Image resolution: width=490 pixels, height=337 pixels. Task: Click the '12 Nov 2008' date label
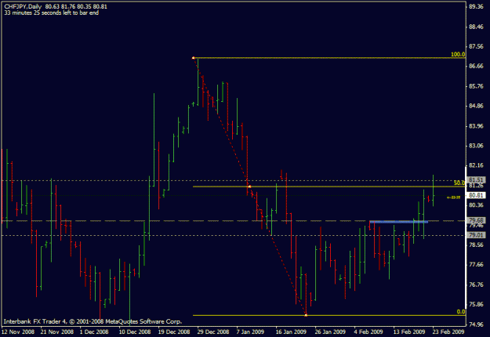click(18, 332)
